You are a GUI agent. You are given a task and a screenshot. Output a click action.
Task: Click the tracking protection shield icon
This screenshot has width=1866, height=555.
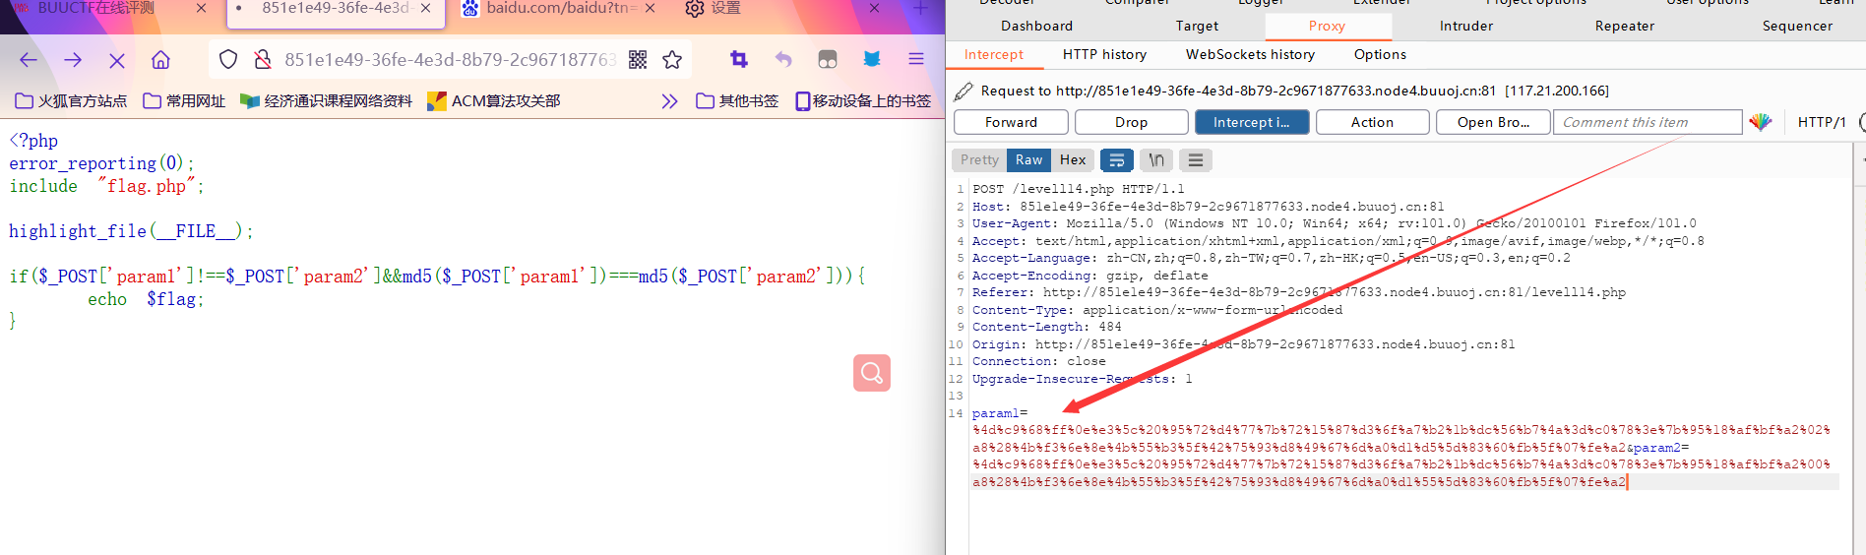tap(228, 60)
